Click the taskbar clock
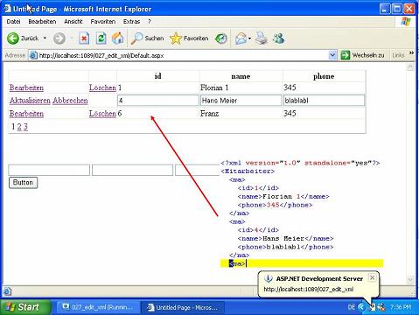Screen dimensions: 419x315 click(x=401, y=307)
